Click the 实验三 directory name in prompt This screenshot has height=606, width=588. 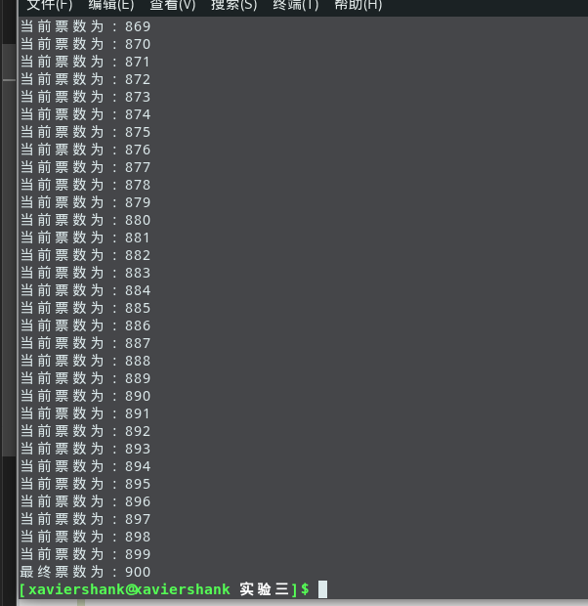click(265, 589)
